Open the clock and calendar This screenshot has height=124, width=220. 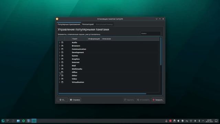point(209,121)
